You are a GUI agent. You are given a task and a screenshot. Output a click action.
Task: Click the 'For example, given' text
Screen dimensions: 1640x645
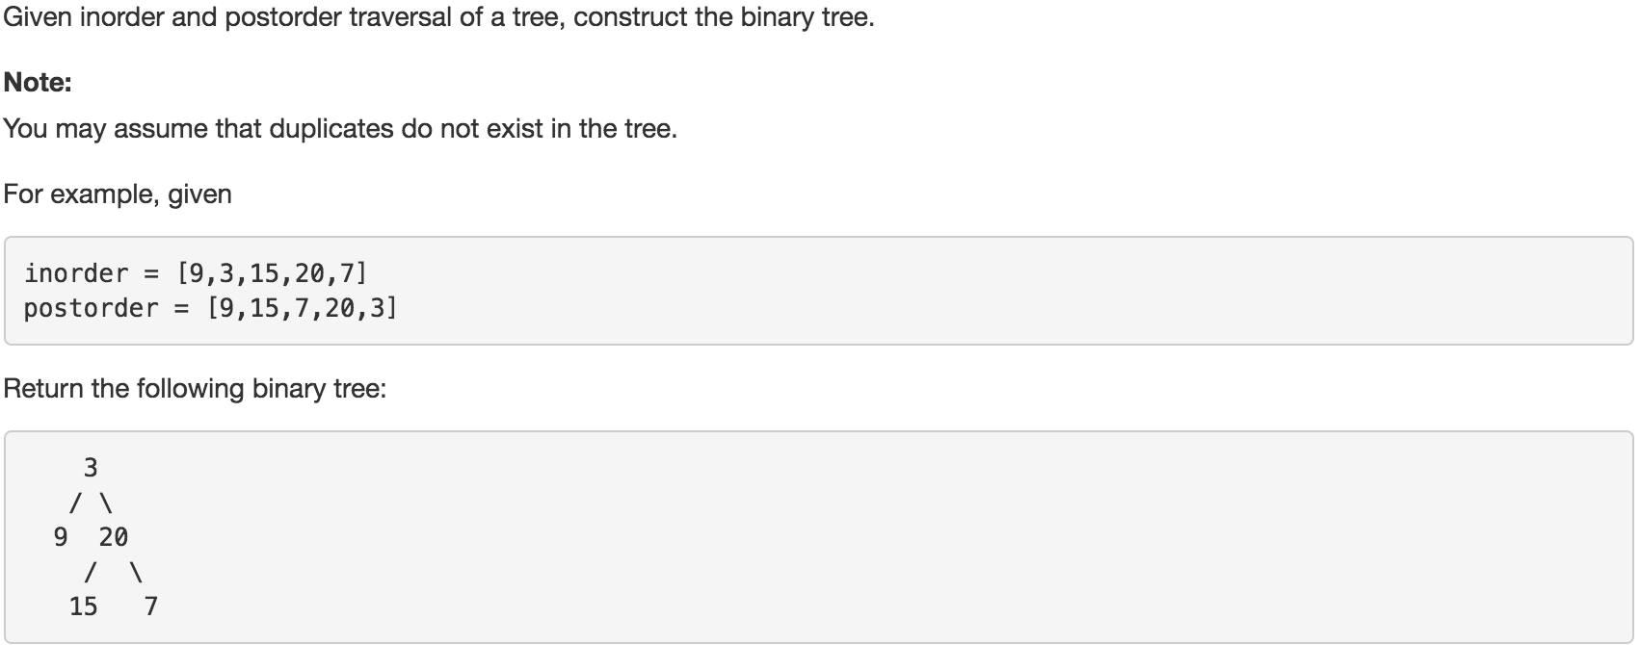click(x=118, y=194)
